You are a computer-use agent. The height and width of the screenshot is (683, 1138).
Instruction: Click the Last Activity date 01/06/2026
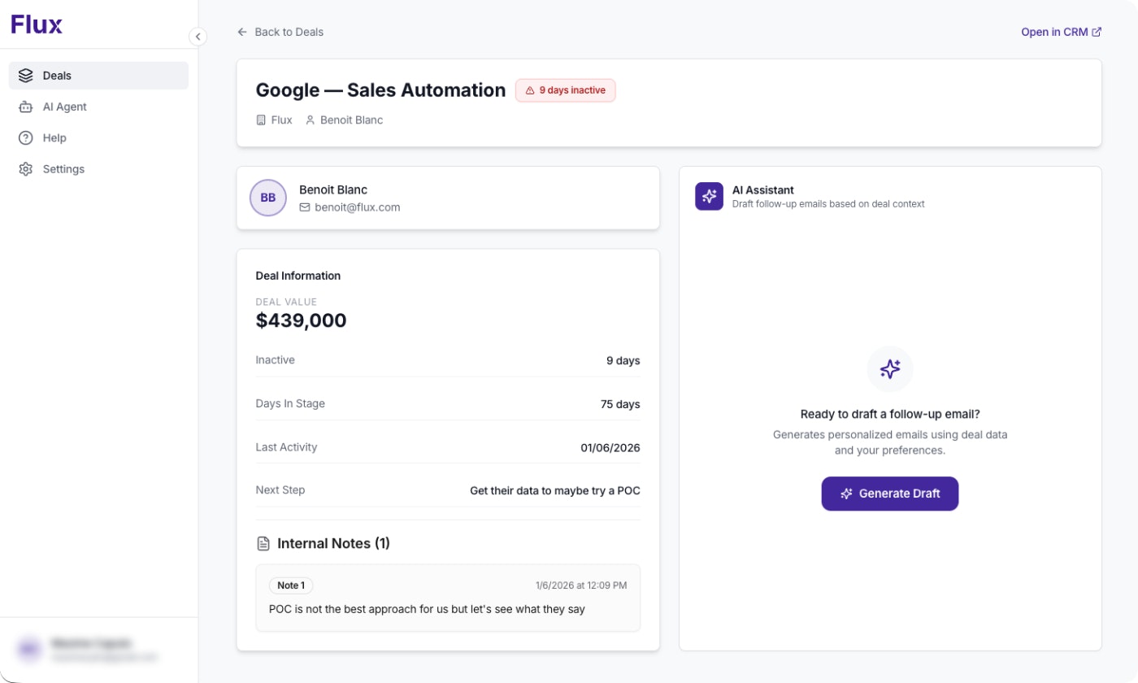point(610,447)
